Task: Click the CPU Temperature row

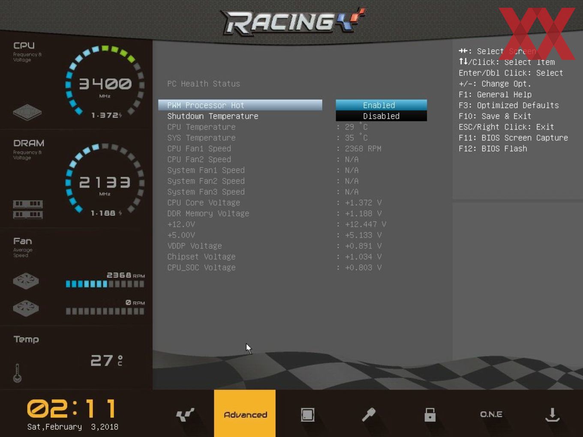Action: pyautogui.click(x=274, y=127)
